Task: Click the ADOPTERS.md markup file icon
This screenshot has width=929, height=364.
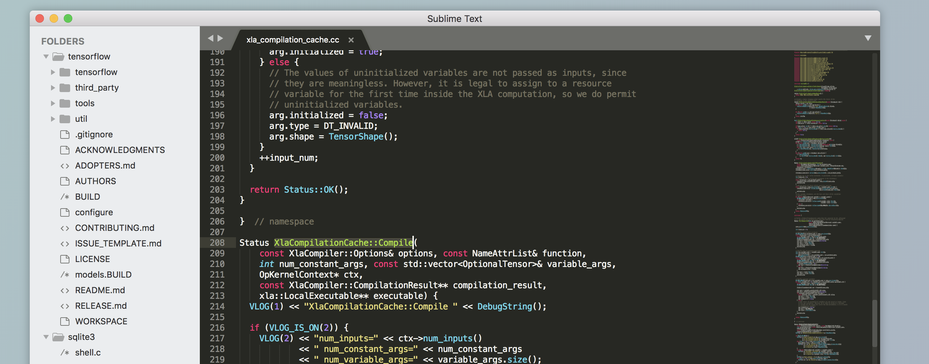Action: (65, 166)
